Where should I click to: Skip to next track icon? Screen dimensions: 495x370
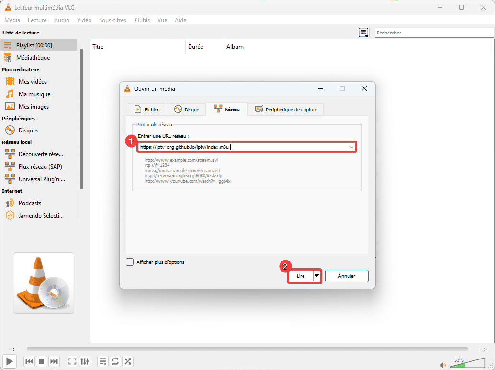54,361
